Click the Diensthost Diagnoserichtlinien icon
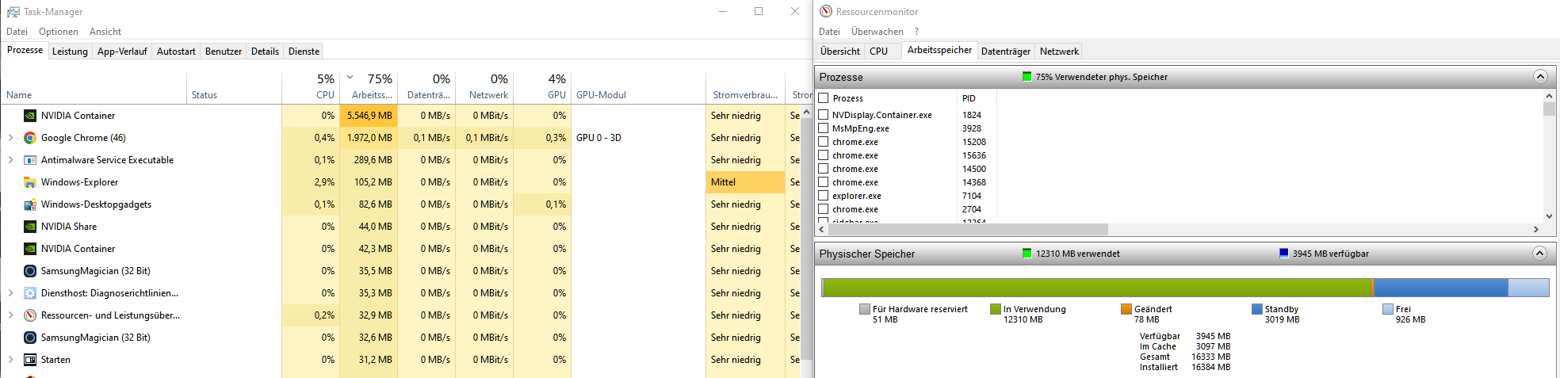The height and width of the screenshot is (378, 1560). coord(30,293)
